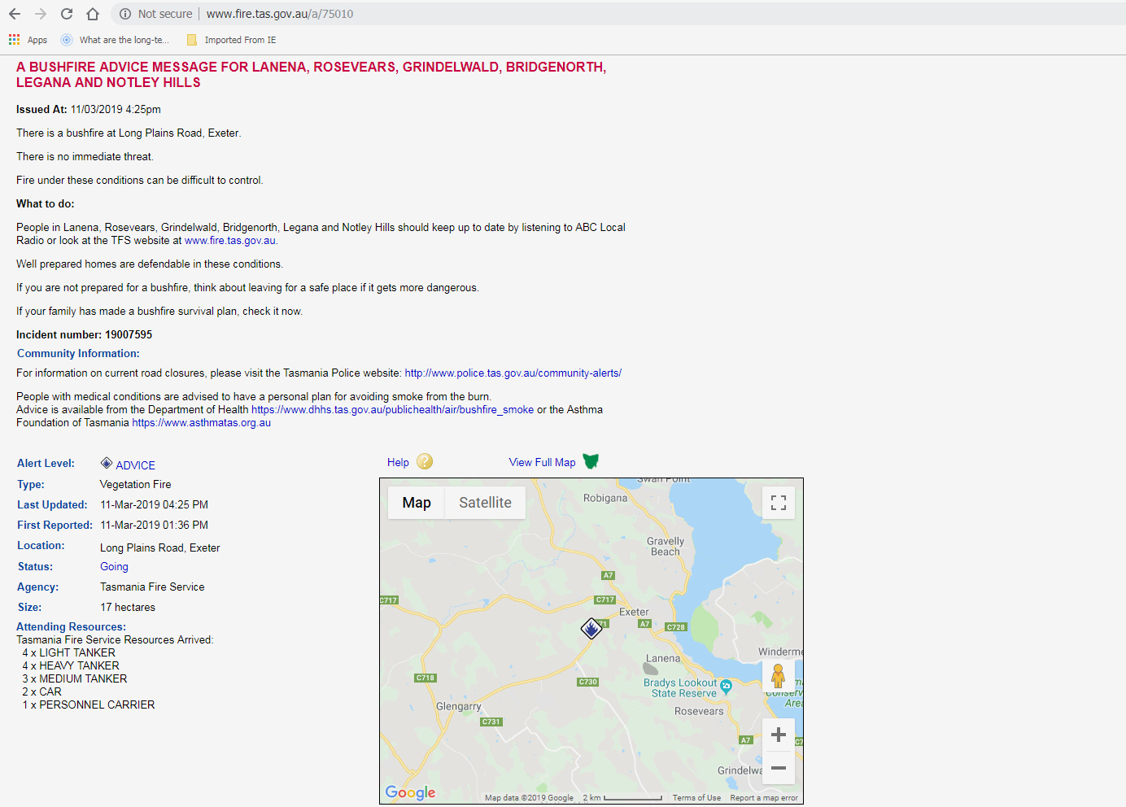The height and width of the screenshot is (807, 1126).
Task: Click the Gravelly Beach label on map
Action: pyautogui.click(x=666, y=547)
